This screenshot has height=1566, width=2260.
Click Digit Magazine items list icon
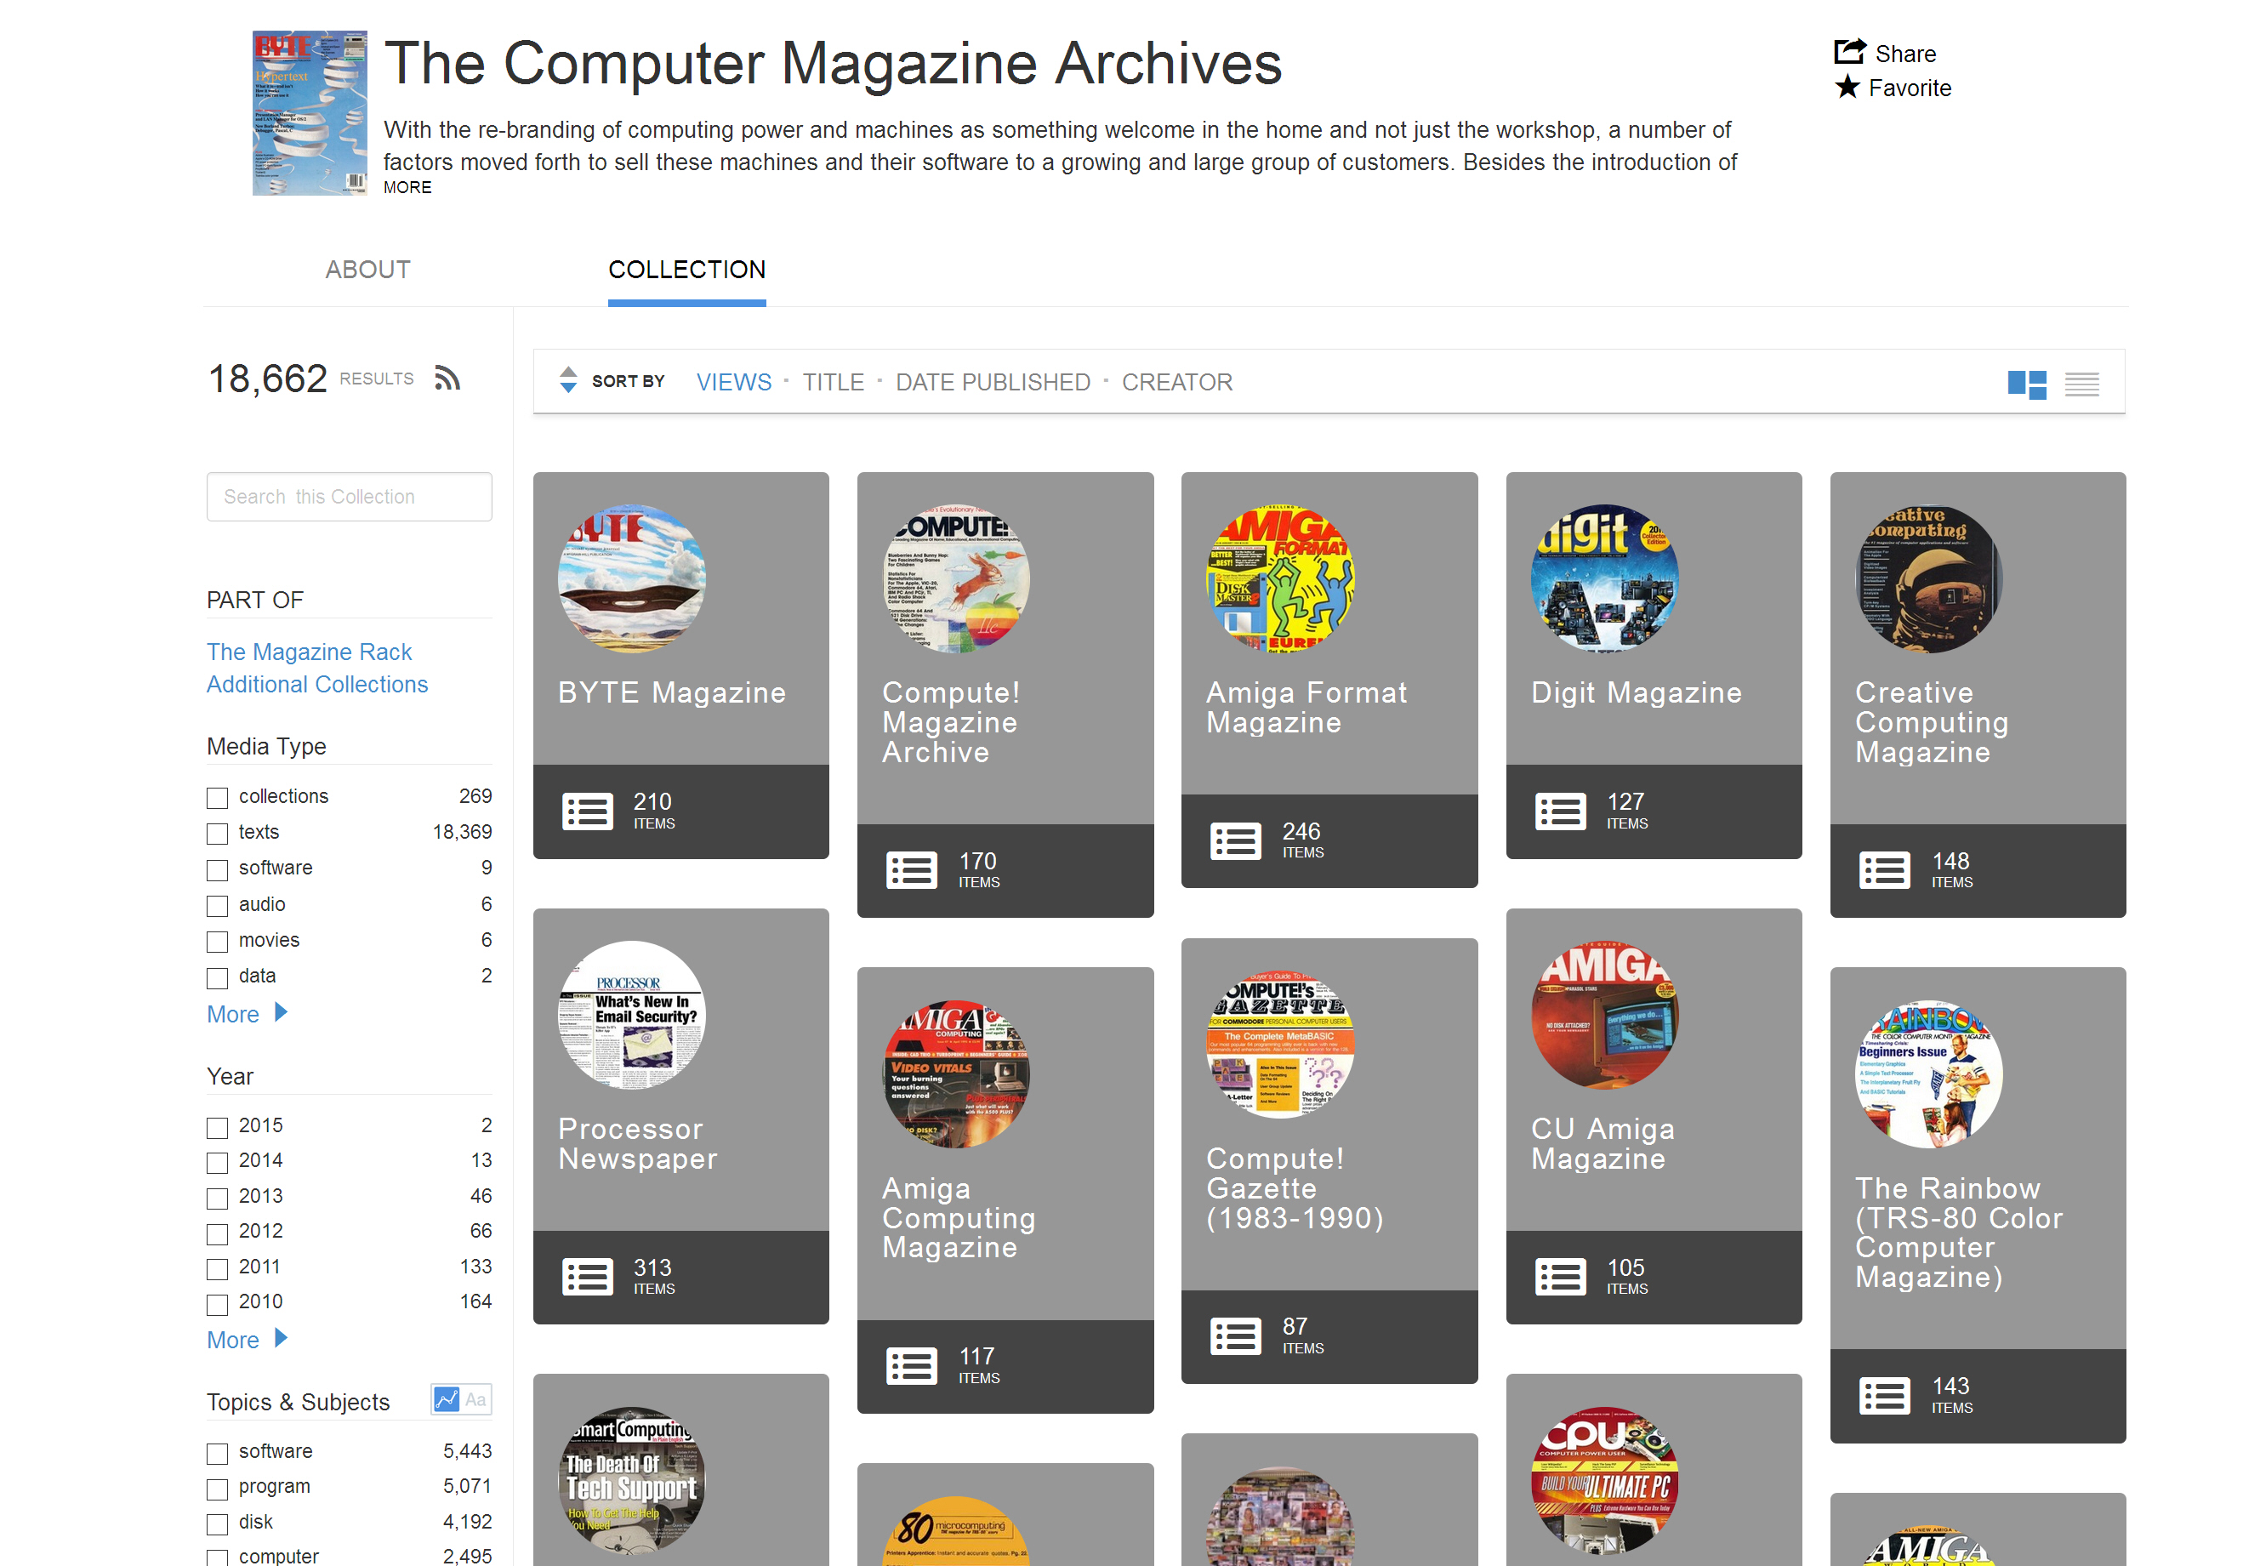pyautogui.click(x=1560, y=811)
